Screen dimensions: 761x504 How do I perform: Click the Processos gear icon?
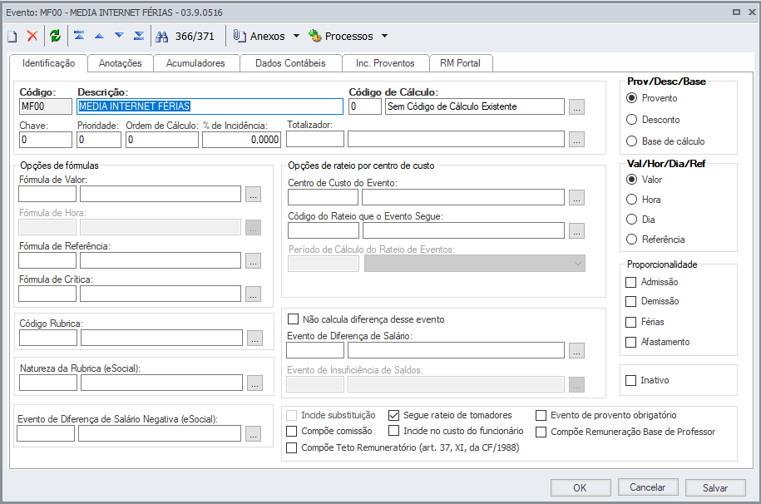point(315,36)
